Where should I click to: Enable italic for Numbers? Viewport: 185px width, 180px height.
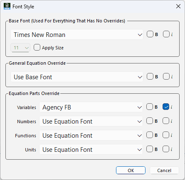coord(166,121)
